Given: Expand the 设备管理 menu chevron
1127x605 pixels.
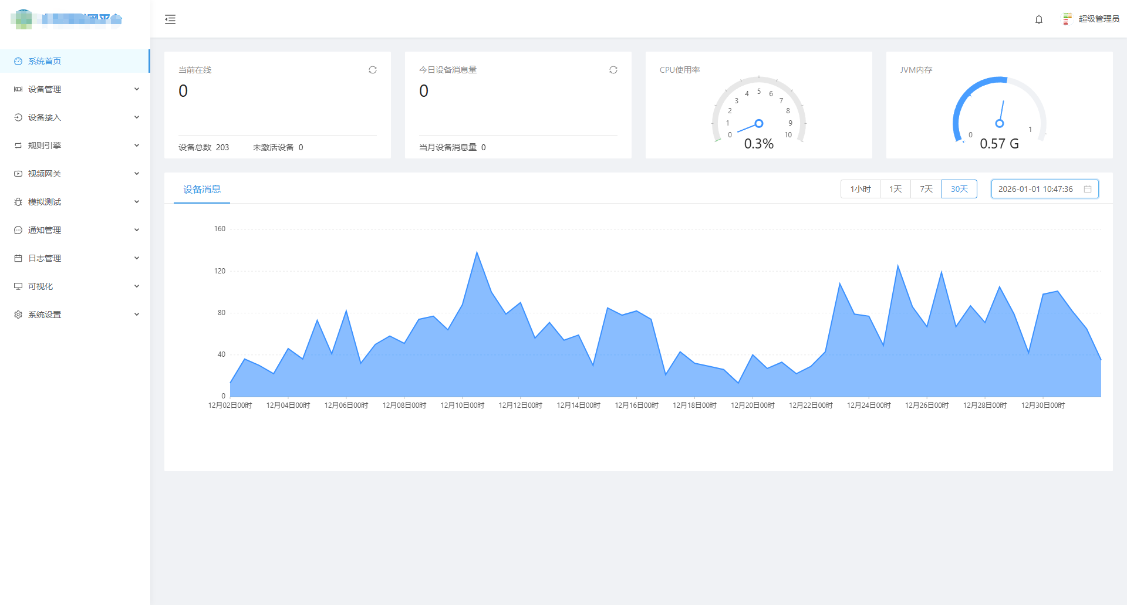Looking at the screenshot, I should click(x=137, y=89).
